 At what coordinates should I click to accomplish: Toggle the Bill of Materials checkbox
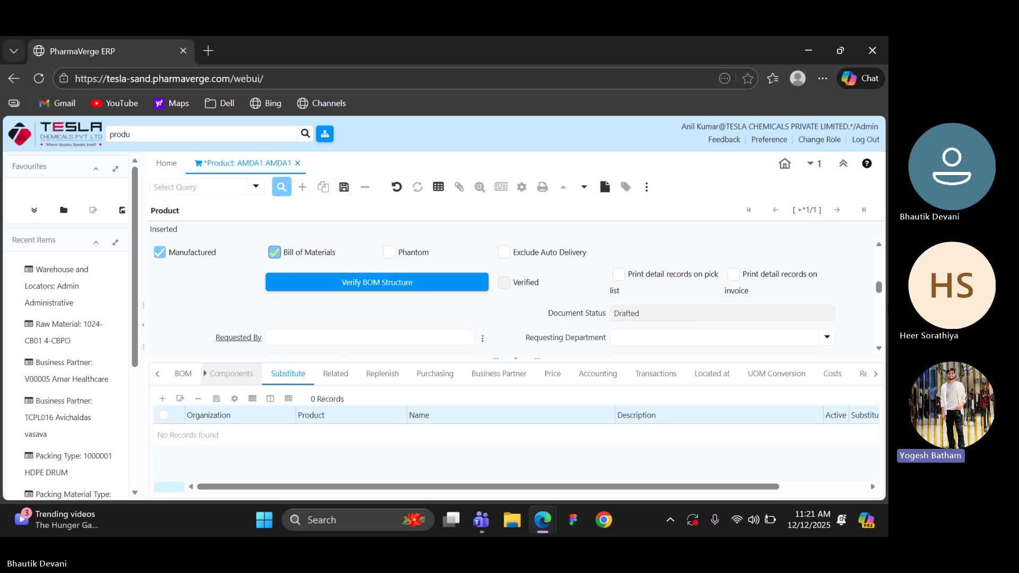click(x=274, y=252)
